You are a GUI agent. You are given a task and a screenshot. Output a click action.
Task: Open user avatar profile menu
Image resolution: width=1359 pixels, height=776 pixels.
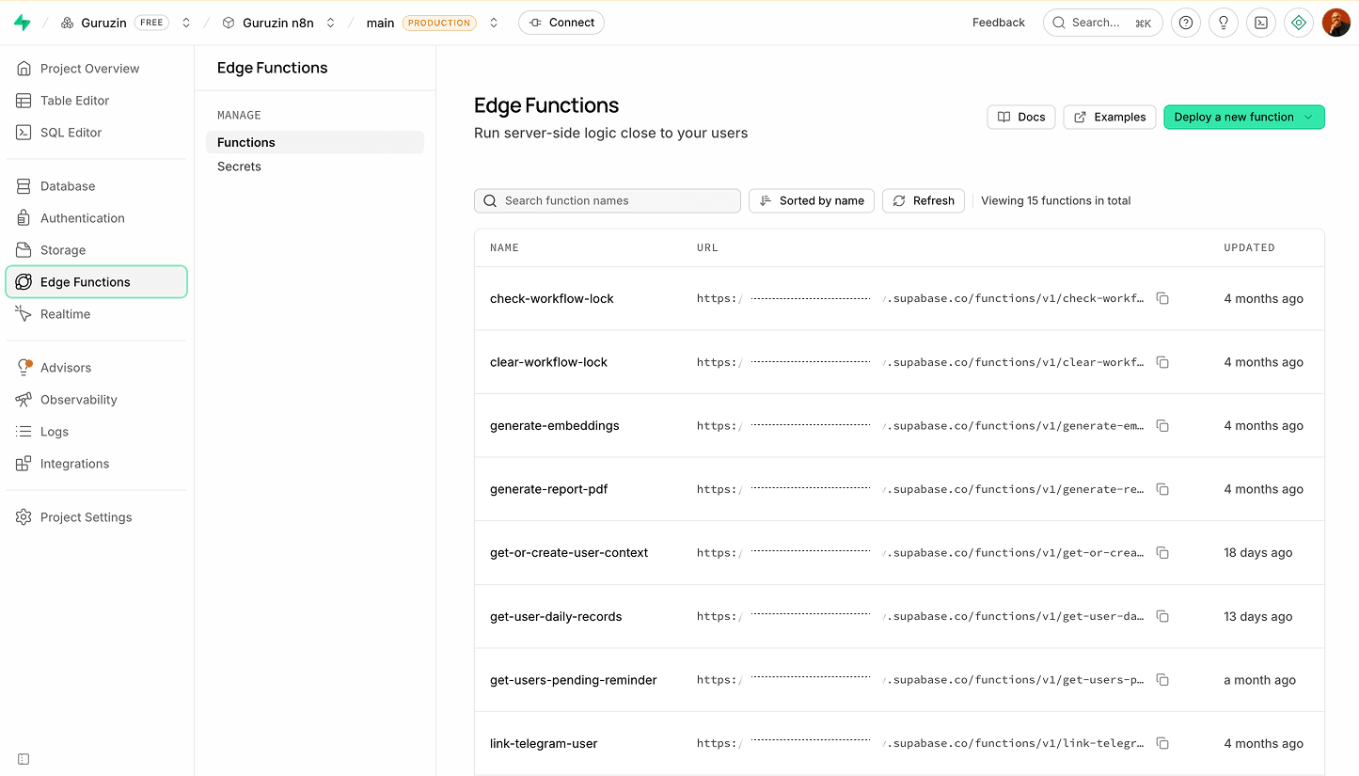point(1336,23)
